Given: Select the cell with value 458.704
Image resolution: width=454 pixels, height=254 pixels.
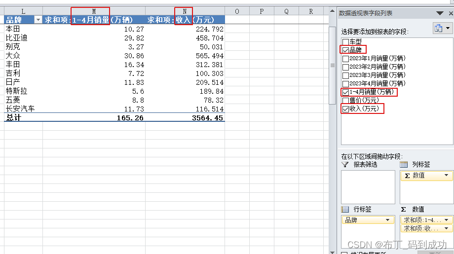Looking at the screenshot, I should pyautogui.click(x=185, y=38).
